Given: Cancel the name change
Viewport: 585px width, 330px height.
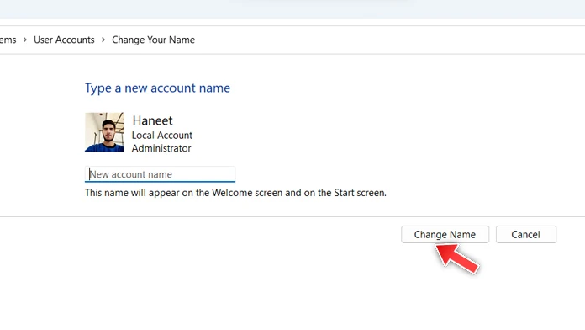Looking at the screenshot, I should pyautogui.click(x=525, y=234).
